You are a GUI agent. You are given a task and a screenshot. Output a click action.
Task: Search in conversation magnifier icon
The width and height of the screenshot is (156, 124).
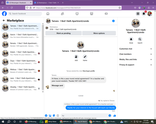point(140,39)
